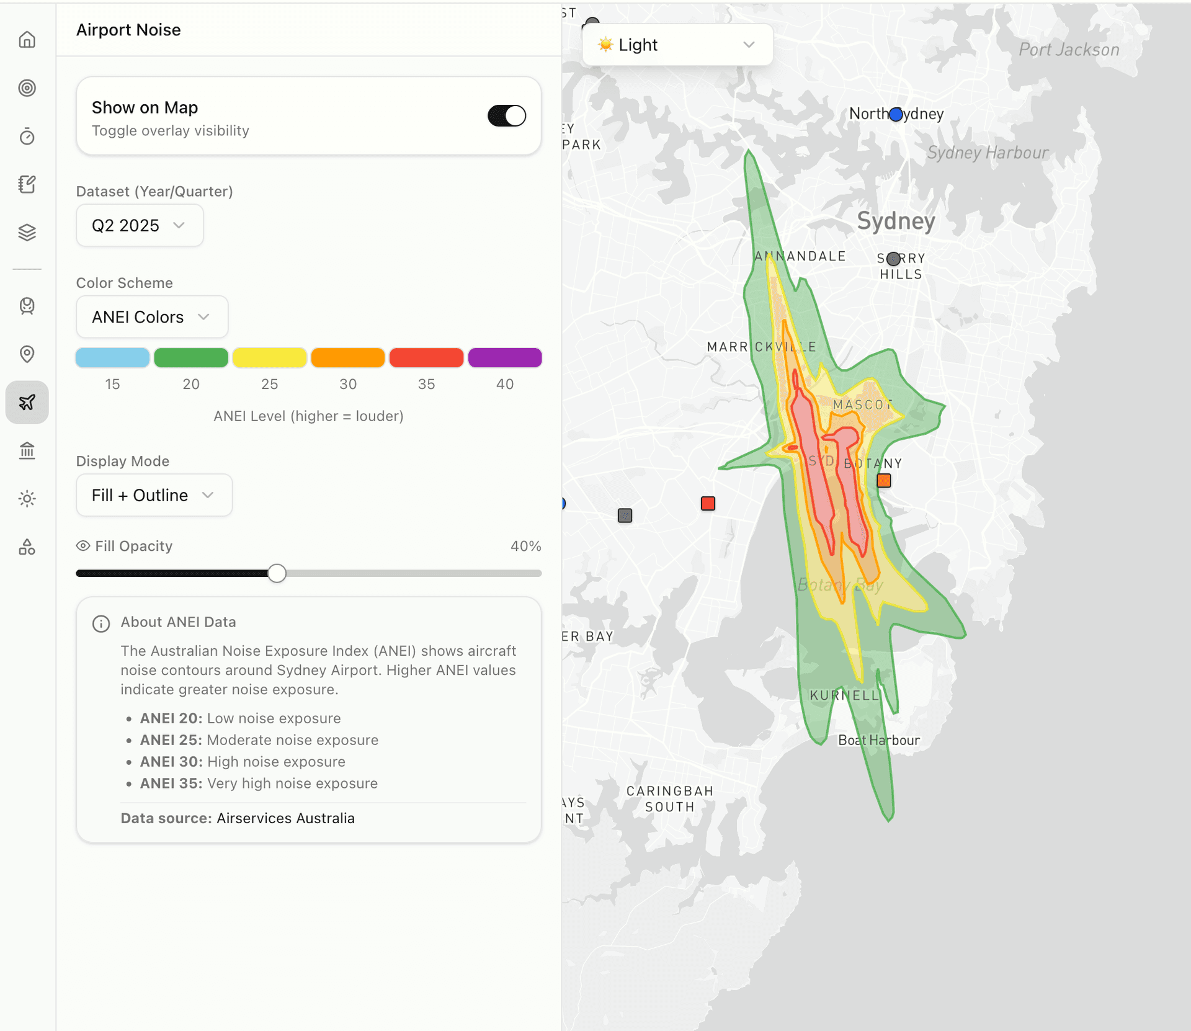
Task: Open the location pin panel
Action: click(27, 354)
